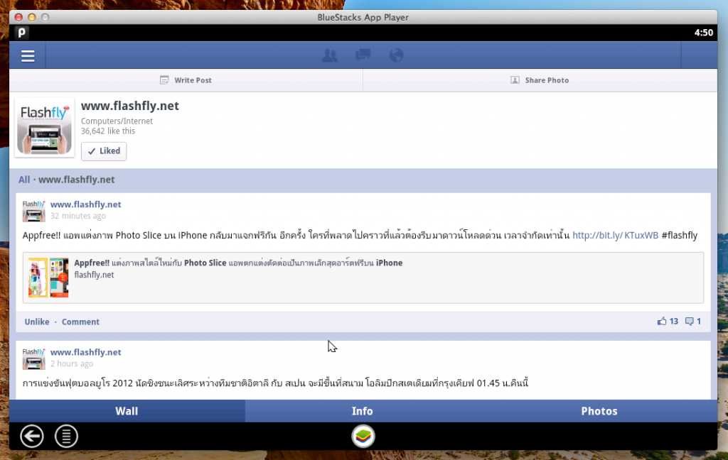Image resolution: width=728 pixels, height=460 pixels.
Task: Click the like count thumbs-up icon
Action: coord(663,322)
